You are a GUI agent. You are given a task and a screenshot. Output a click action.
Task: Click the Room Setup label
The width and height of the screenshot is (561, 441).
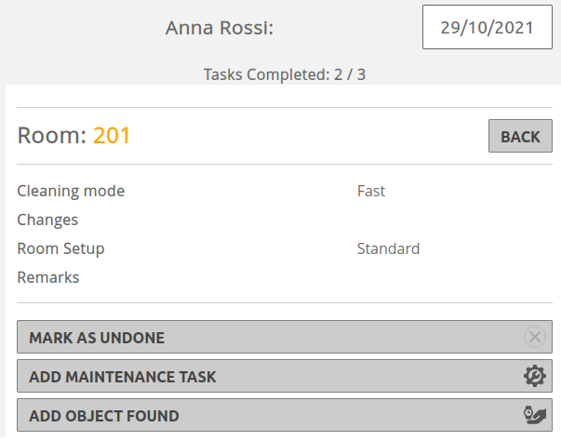pos(60,248)
